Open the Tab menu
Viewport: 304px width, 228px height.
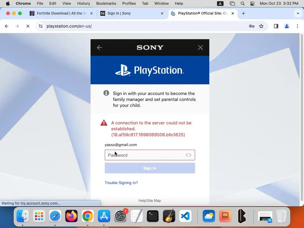pyautogui.click(x=145, y=4)
